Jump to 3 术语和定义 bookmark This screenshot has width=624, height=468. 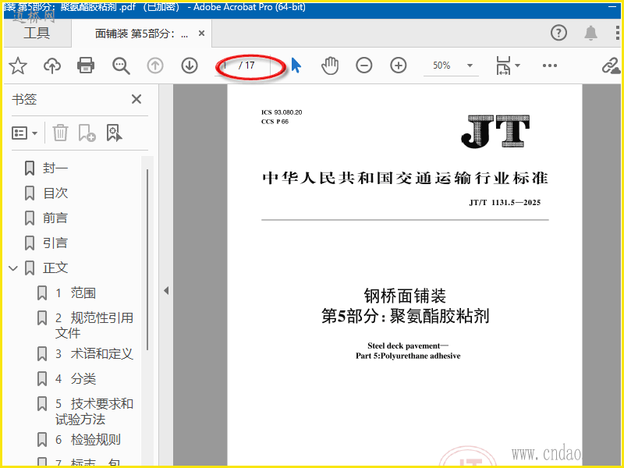point(94,354)
